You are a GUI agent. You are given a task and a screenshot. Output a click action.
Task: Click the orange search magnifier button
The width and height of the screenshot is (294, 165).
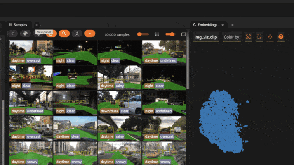pyautogui.click(x=64, y=34)
